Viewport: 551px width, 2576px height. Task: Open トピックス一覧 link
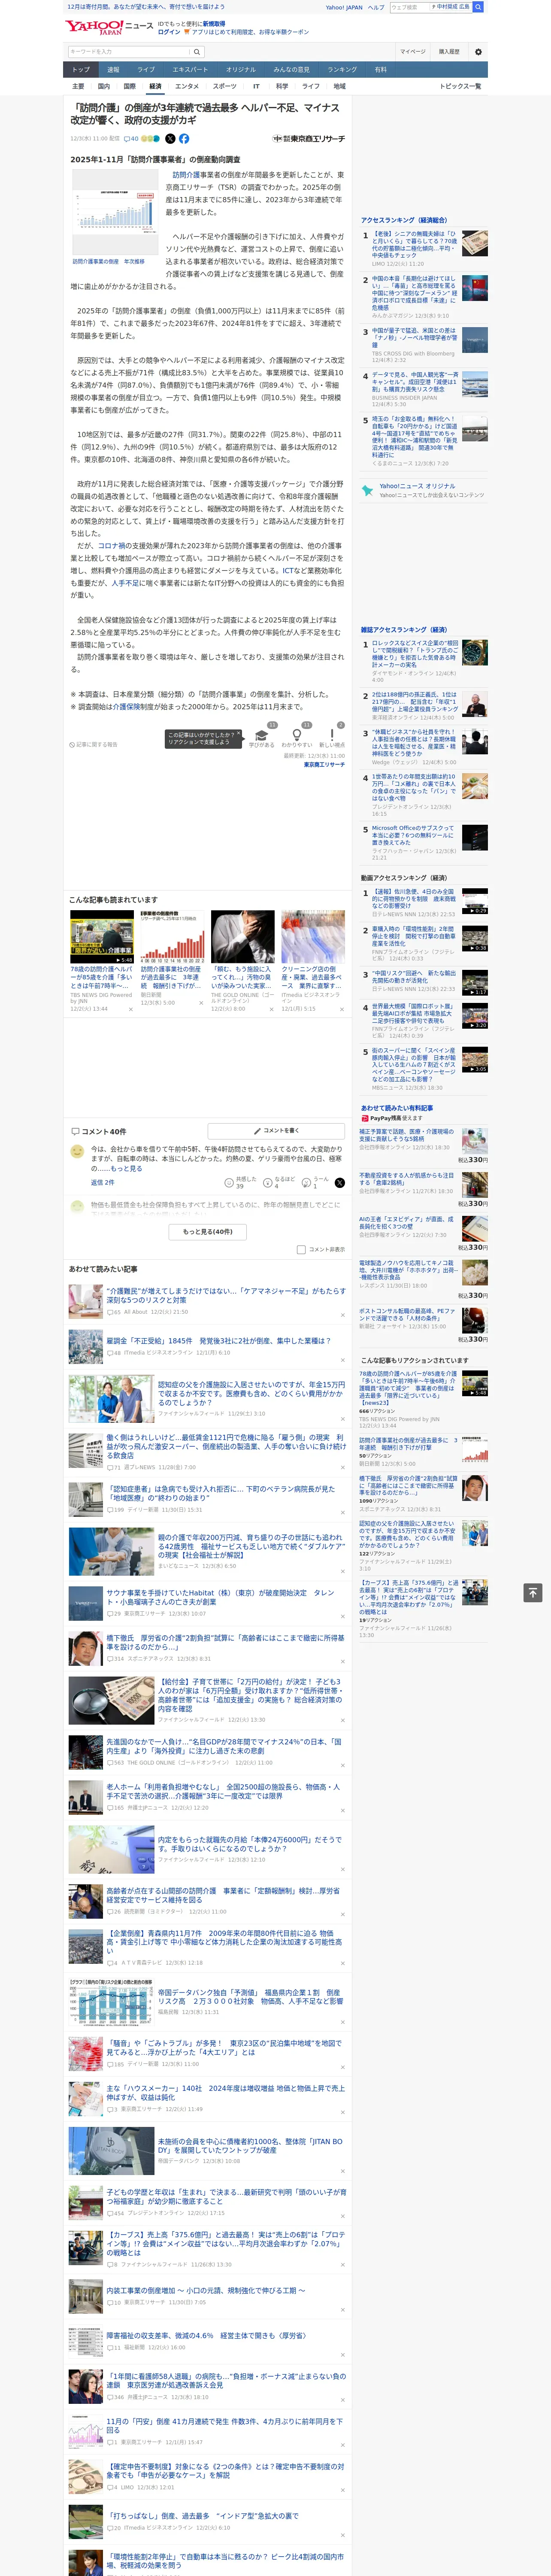click(460, 86)
